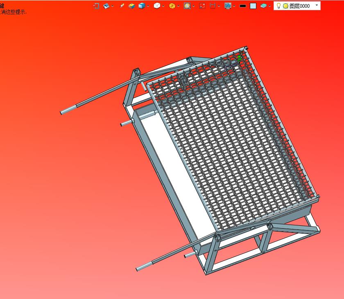The width and height of the screenshot is (344, 299).
Task: Open dropdown arrow beside the white cube
Action: [163, 6]
